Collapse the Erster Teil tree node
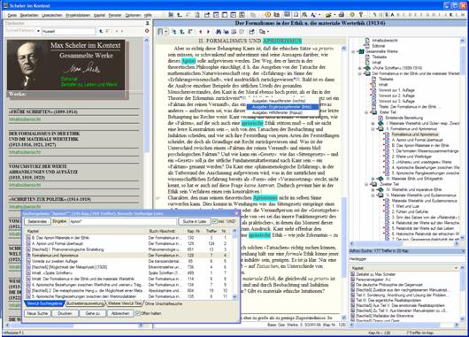This screenshot has width=469, height=337. [x=366, y=112]
